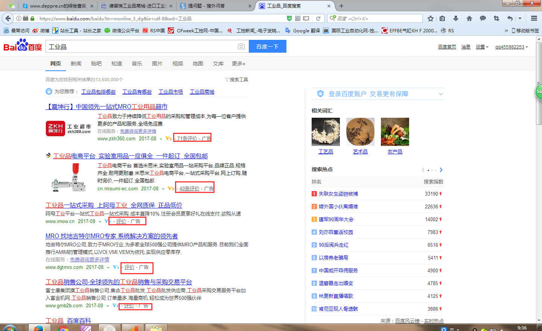The image size is (542, 331).
Task: Bookmark this page with the star icon
Action: (431, 18)
